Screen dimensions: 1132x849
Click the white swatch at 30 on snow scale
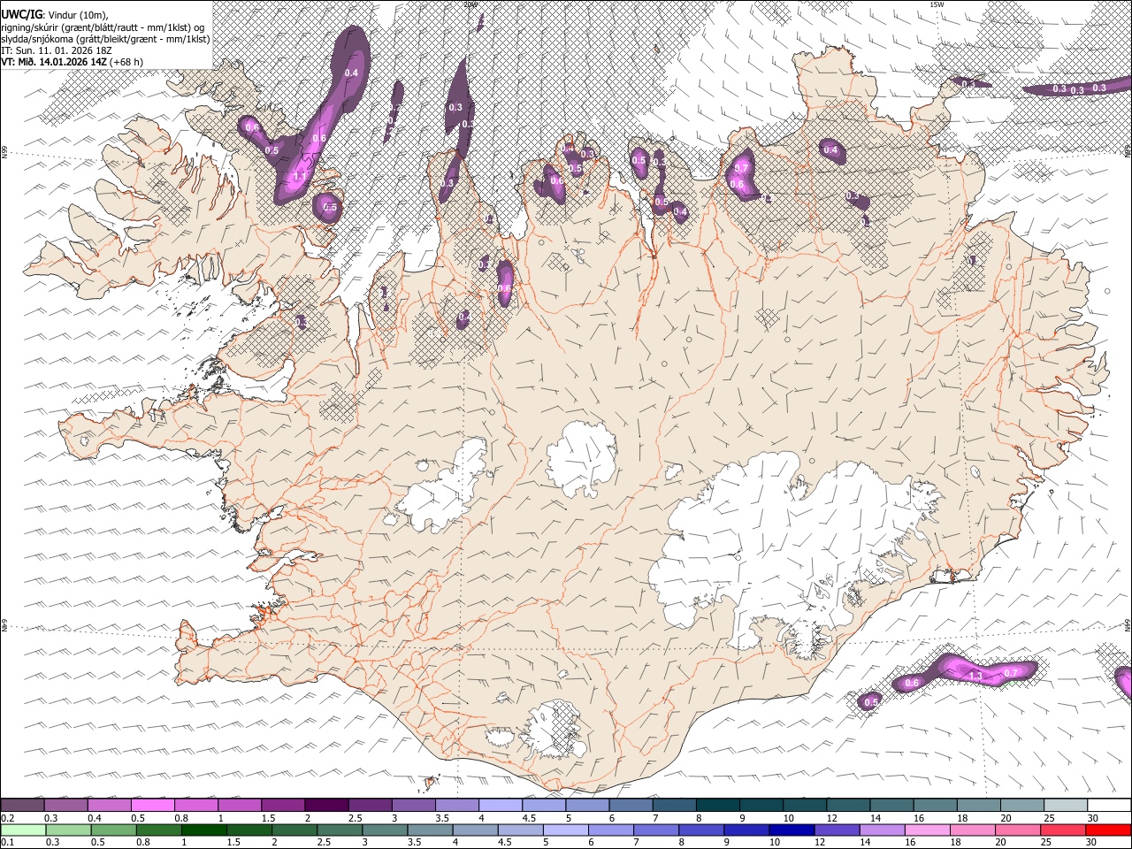pos(1109,805)
